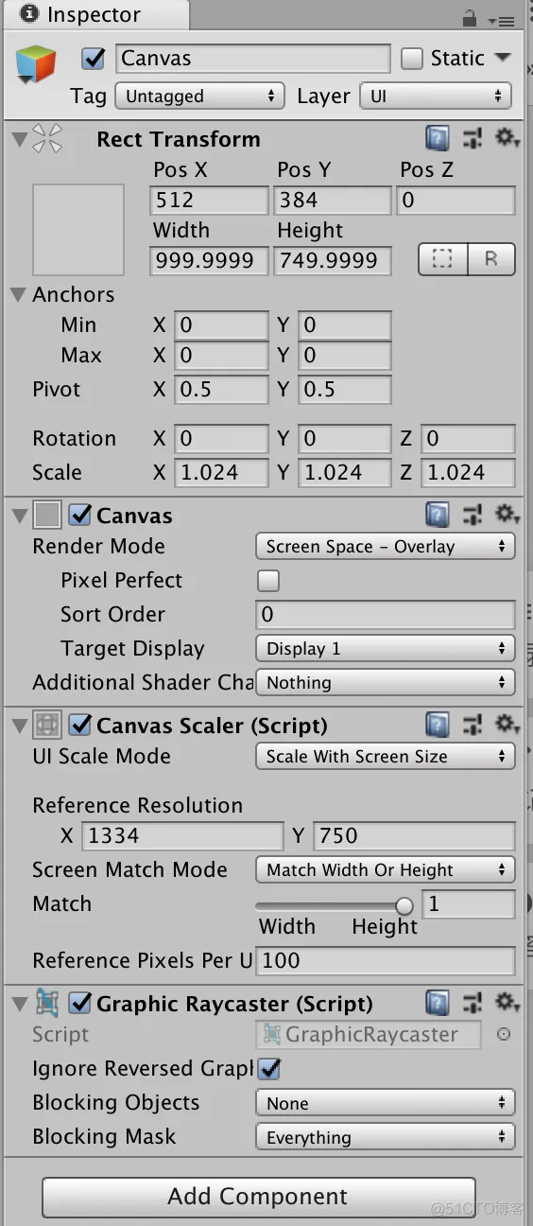Open the Static flags dropdown arrow
This screenshot has width=533, height=1226.
tap(503, 58)
